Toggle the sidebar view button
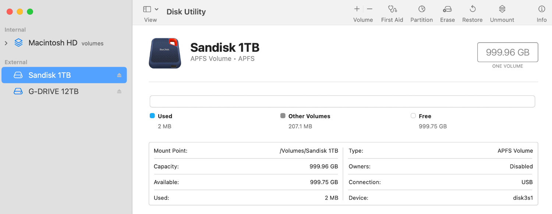Viewport: 552px width, 214px height. tap(147, 9)
